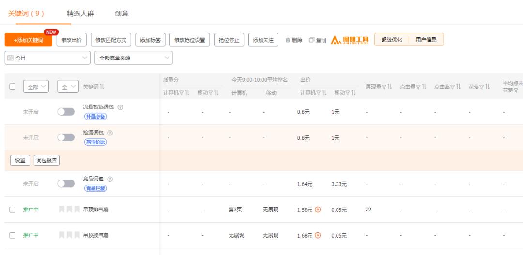Image resolution: width=523 pixels, height=255 pixels.
Task: Tick the select-all checkbox in table header
Action: click(13, 87)
